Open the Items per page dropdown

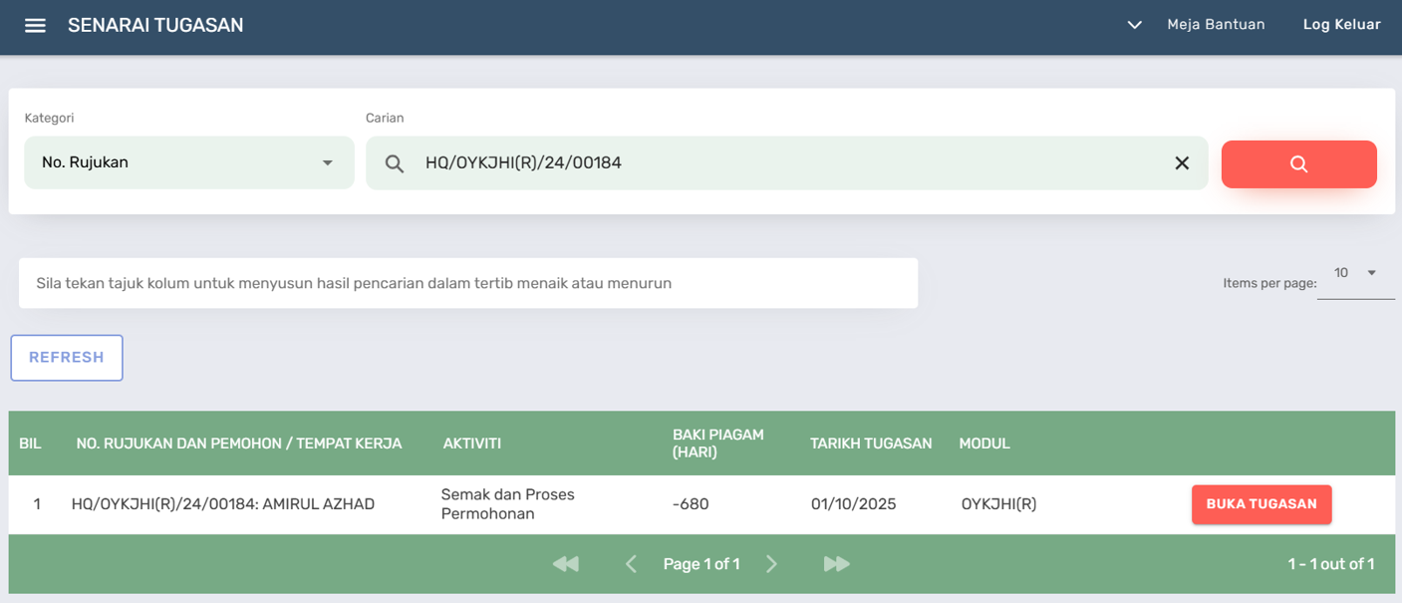(x=1355, y=273)
